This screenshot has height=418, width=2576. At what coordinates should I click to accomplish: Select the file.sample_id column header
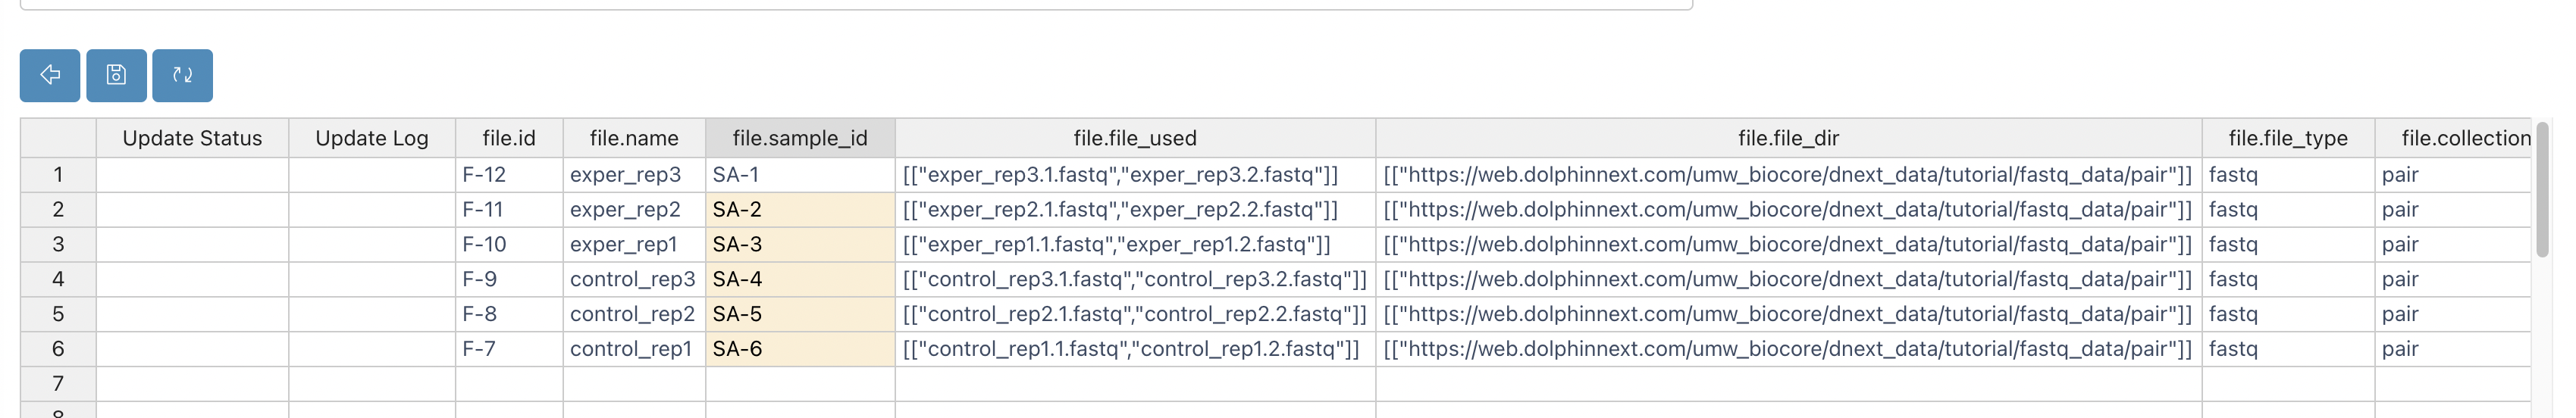tap(800, 138)
